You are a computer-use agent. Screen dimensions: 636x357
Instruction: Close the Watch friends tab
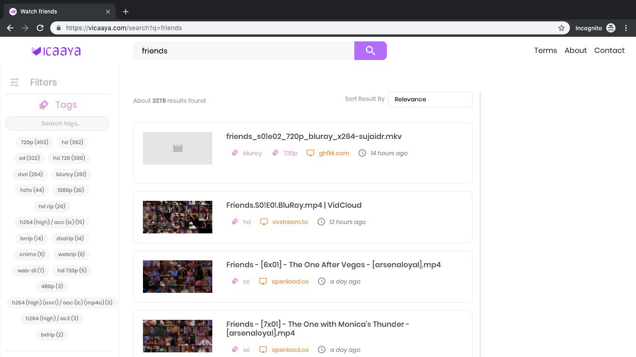(108, 12)
